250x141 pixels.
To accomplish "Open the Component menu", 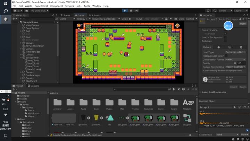I will pyautogui.click(x=57, y=6).
